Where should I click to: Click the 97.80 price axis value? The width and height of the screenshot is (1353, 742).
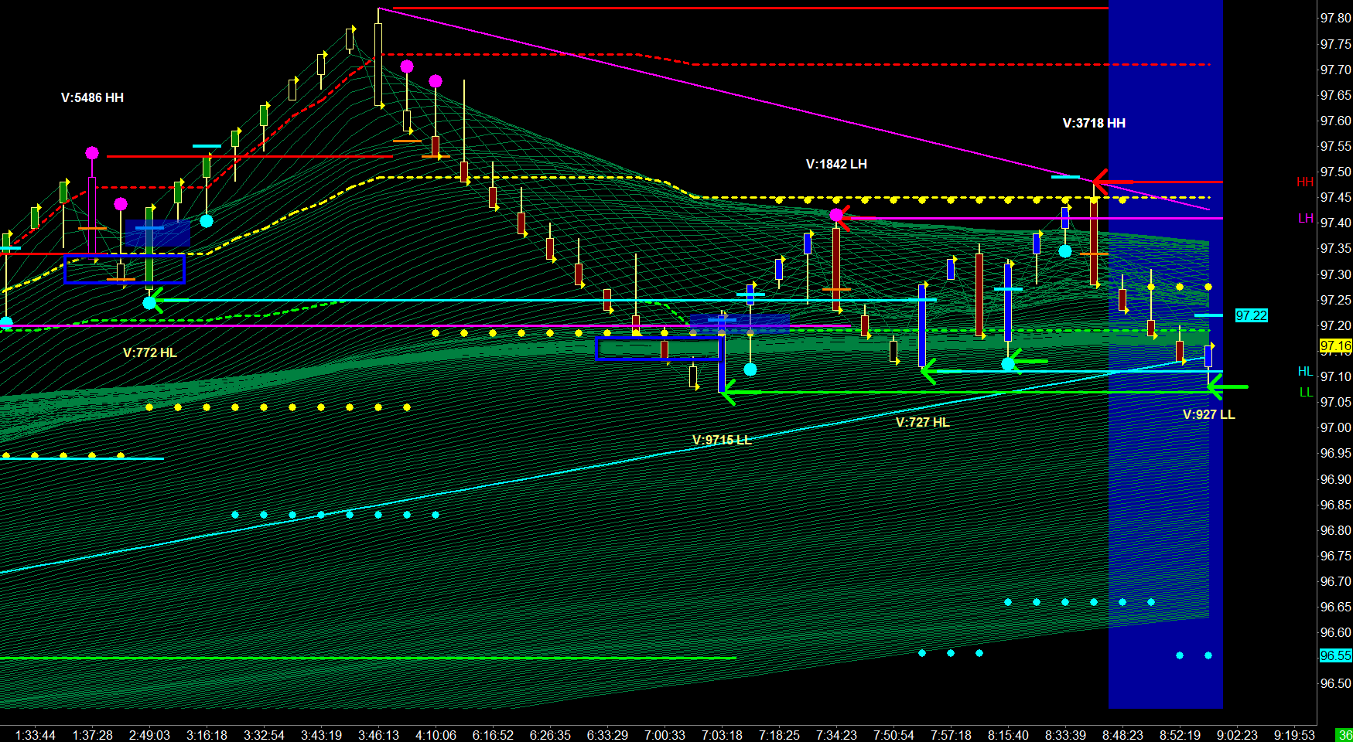(1336, 19)
